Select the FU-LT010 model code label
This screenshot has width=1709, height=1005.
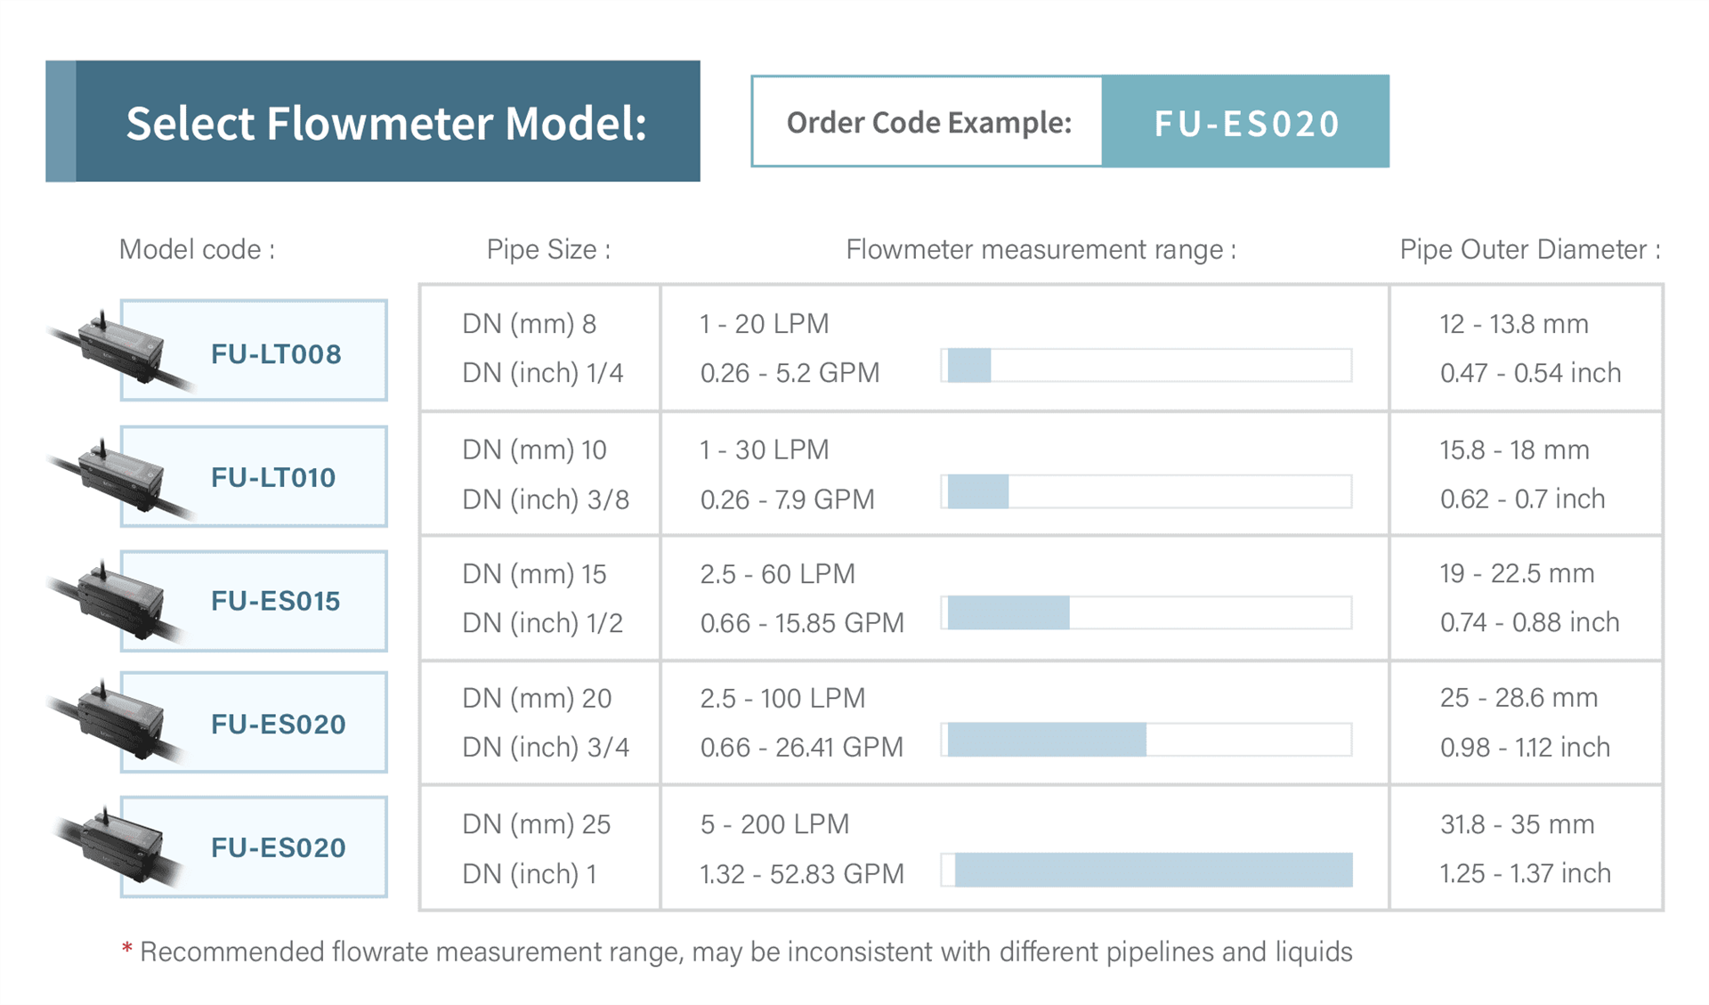tap(273, 478)
